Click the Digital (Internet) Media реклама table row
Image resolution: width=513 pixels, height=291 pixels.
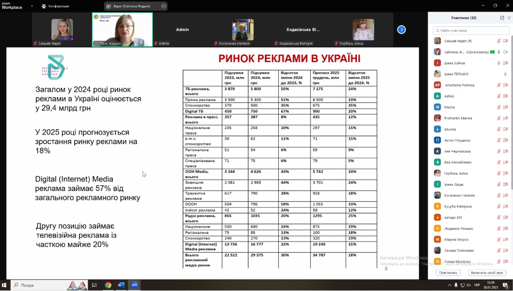tap(280, 246)
